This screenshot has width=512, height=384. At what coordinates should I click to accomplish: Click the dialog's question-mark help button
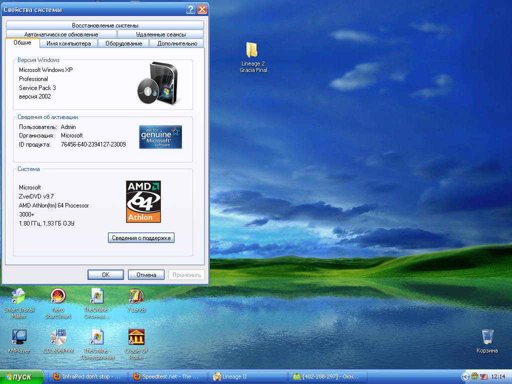[190, 9]
